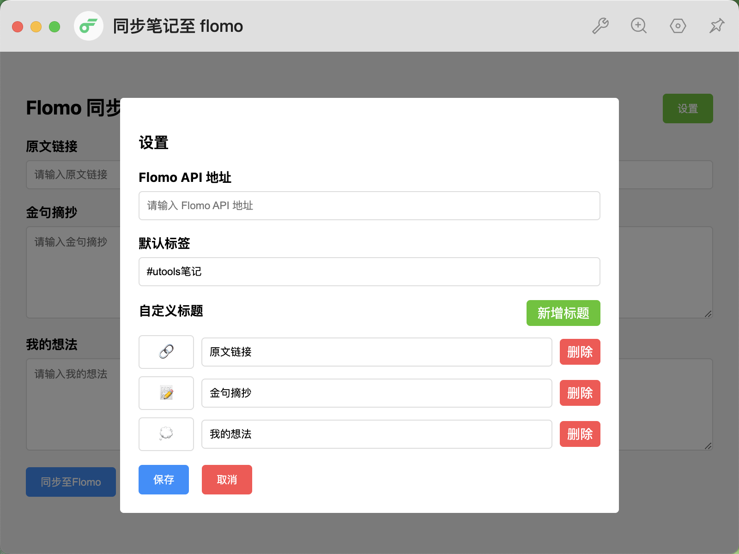Screen dimensions: 739x554
Task: Open the hexagon settings icon in title bar
Action: pos(678,26)
